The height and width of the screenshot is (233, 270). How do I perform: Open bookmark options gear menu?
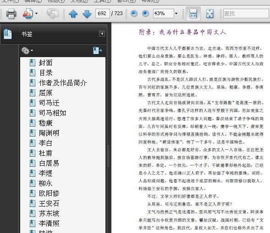pyautogui.click(x=27, y=51)
